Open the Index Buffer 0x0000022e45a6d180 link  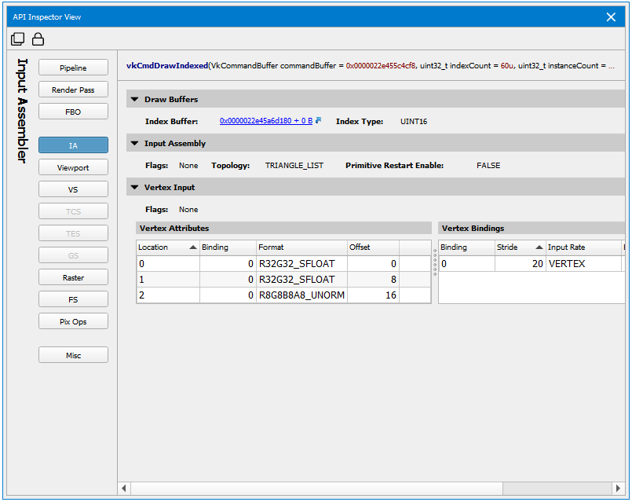coord(265,122)
